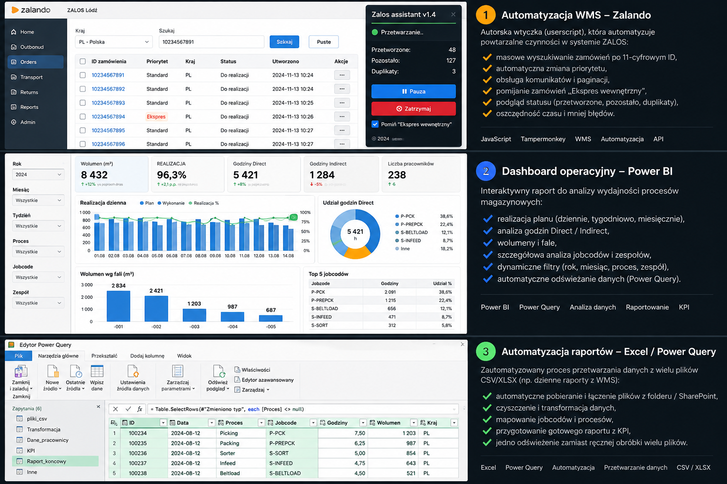Toggle the select-all checkbox in orders header

click(x=83, y=61)
